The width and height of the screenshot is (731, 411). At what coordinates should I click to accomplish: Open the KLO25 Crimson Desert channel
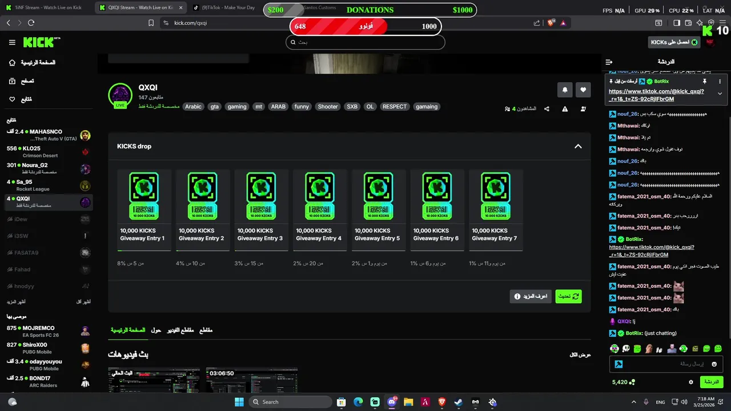49,152
